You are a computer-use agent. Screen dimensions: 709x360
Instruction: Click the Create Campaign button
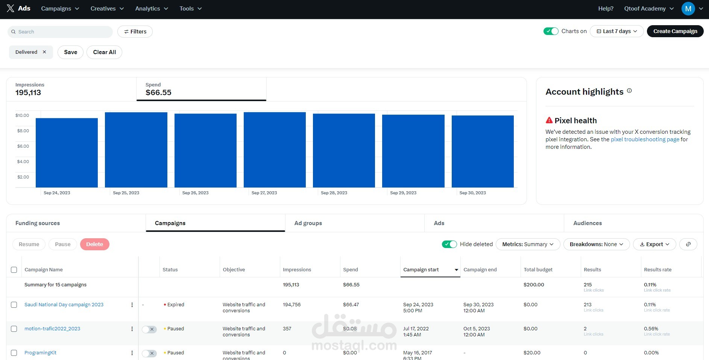675,31
